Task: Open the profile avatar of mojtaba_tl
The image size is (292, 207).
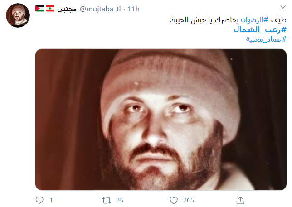Action: [18, 15]
